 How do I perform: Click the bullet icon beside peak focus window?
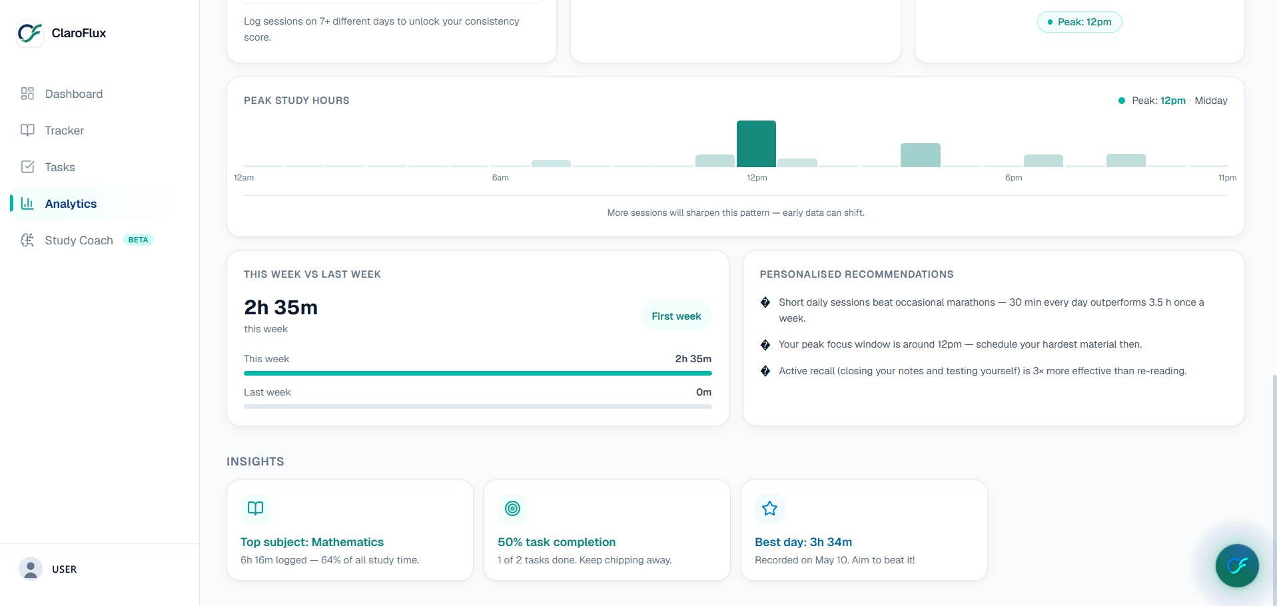click(765, 345)
